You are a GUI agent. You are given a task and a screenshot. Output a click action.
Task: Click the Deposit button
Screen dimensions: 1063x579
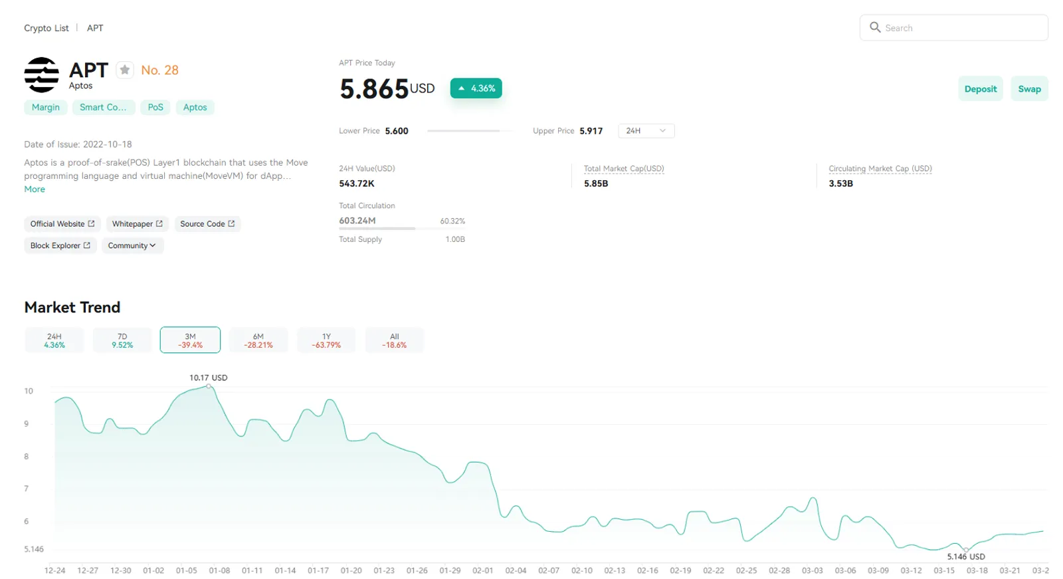point(980,89)
